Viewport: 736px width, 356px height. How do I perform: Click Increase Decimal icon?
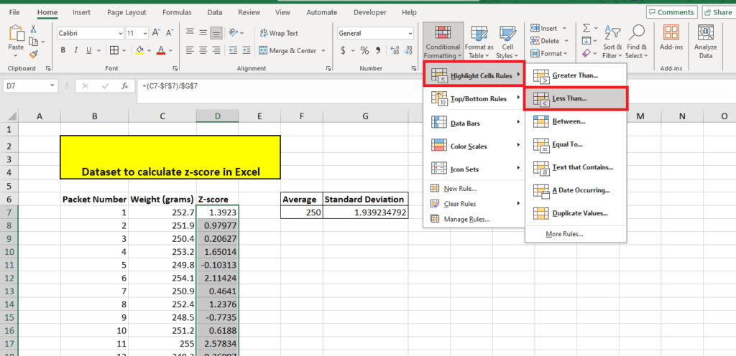(x=395, y=50)
